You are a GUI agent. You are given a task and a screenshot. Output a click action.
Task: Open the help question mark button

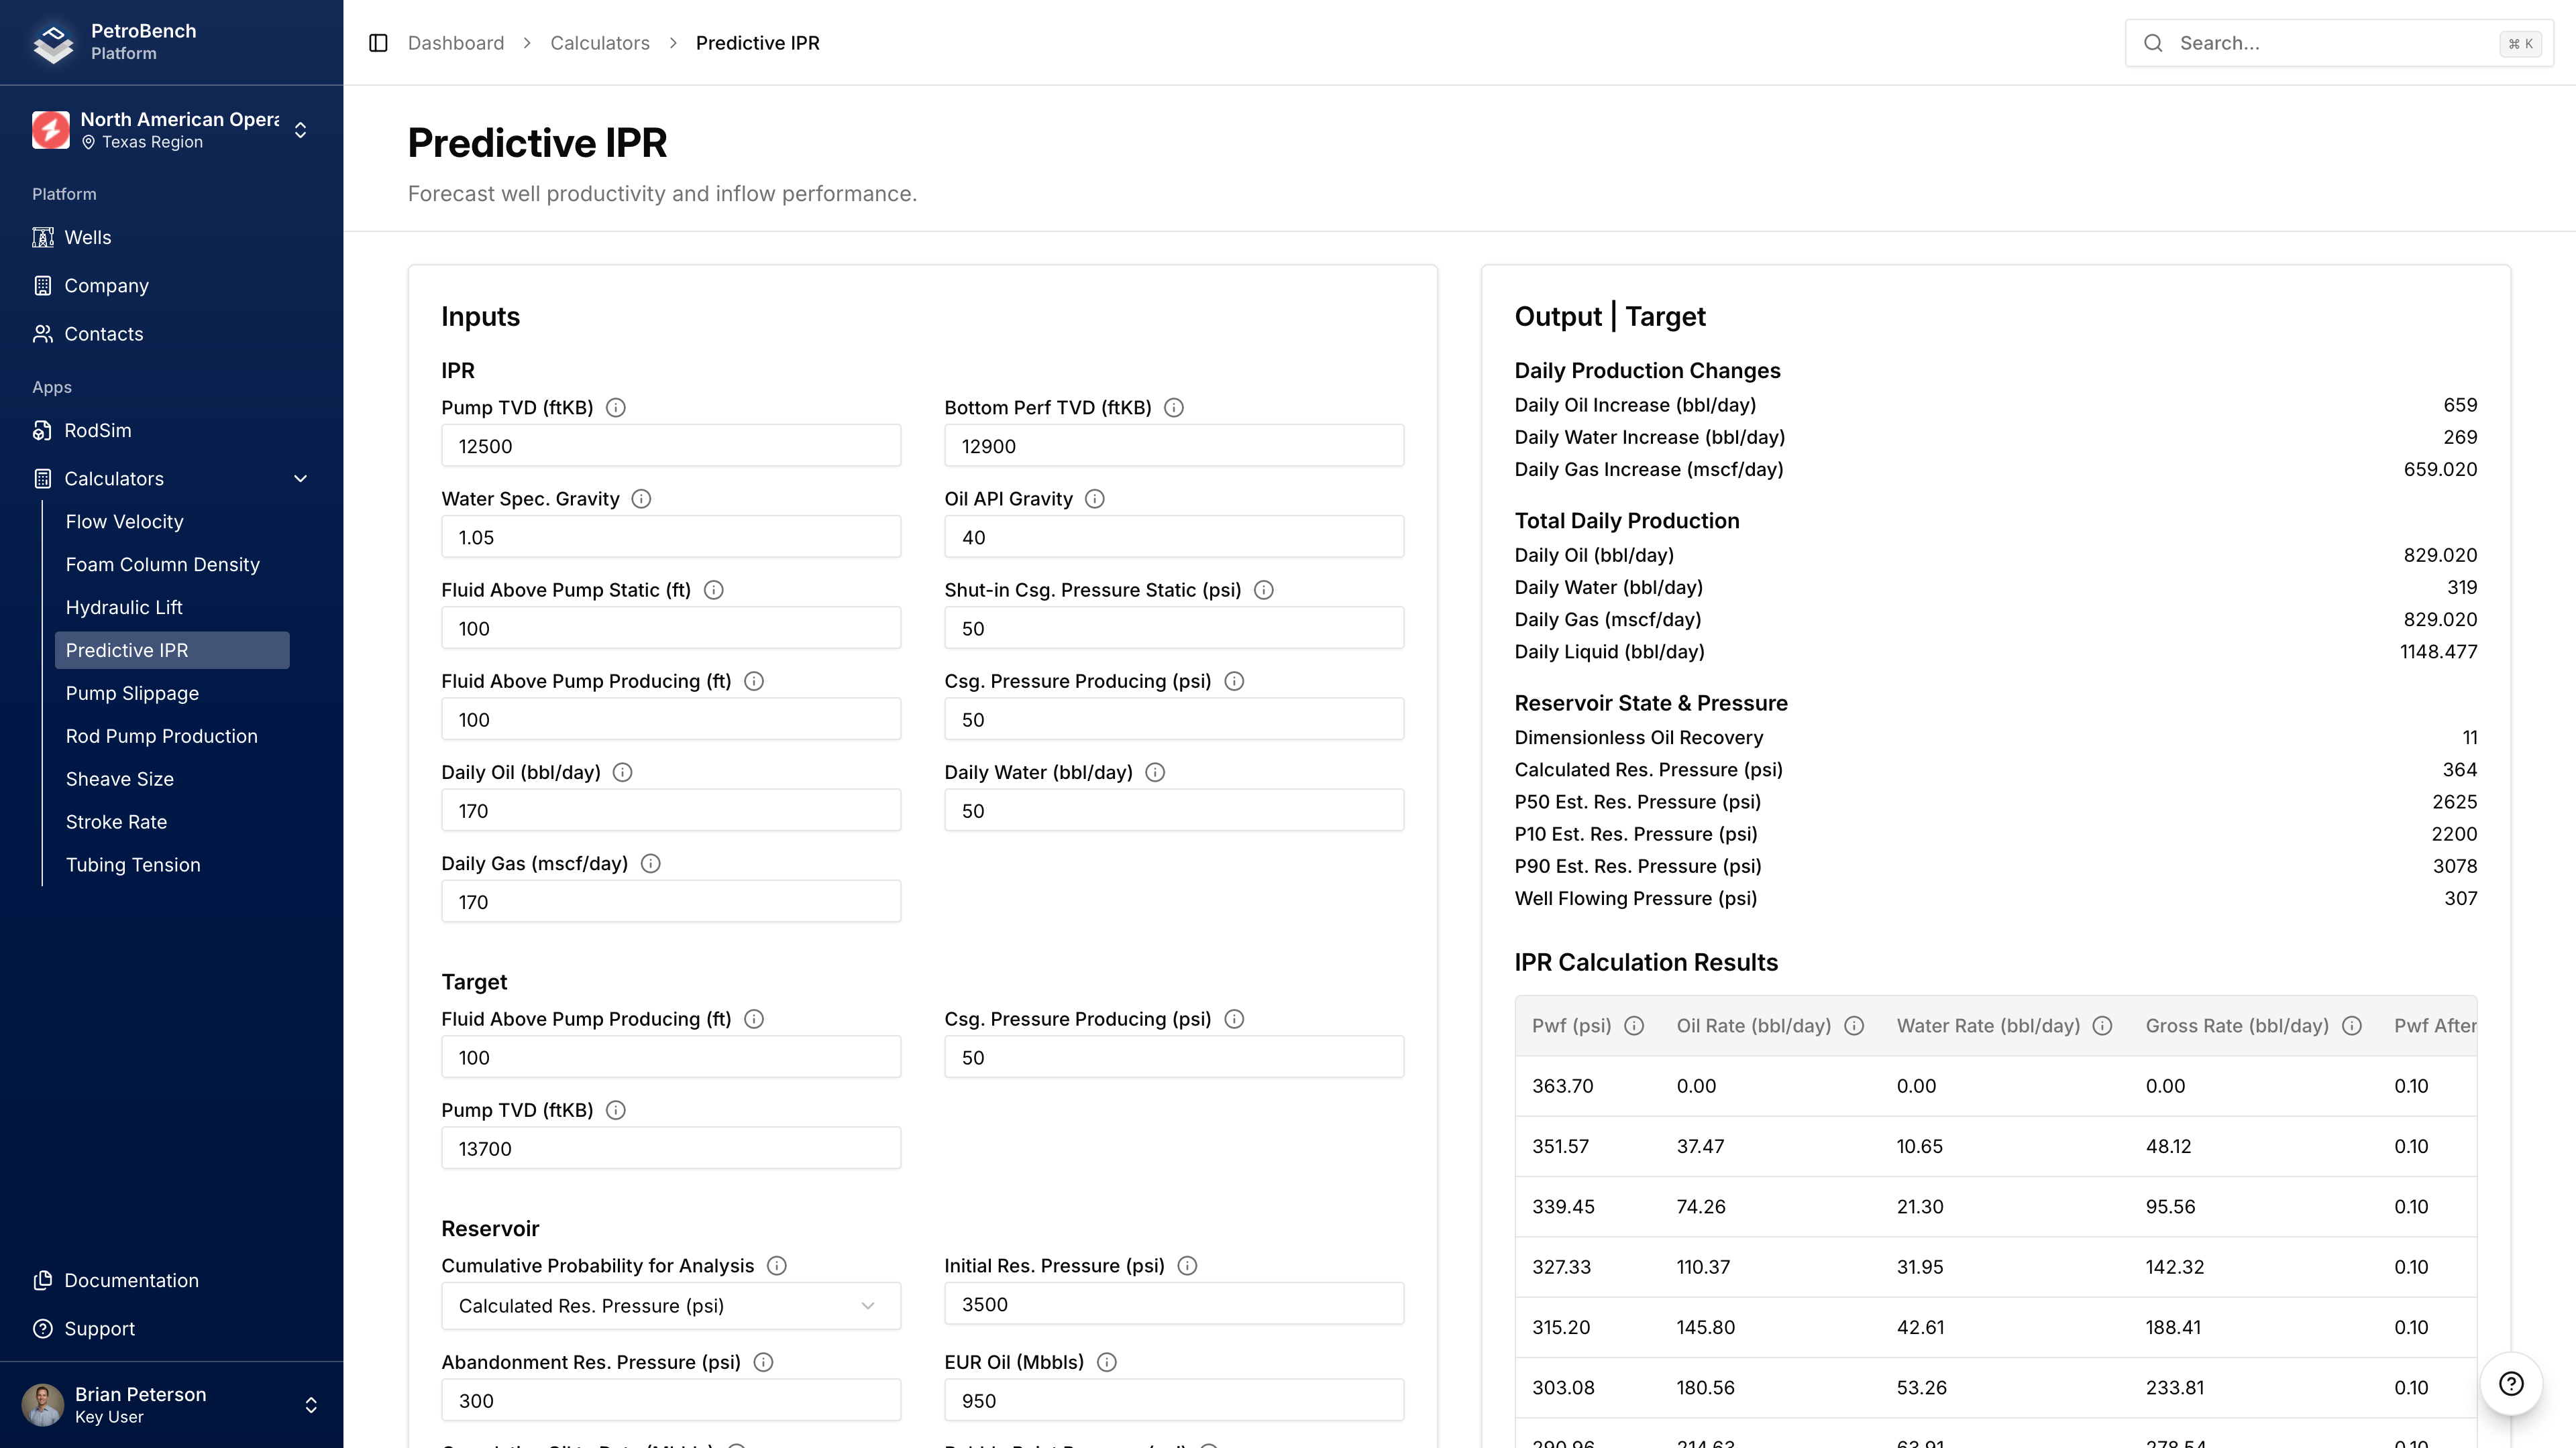[2511, 1383]
